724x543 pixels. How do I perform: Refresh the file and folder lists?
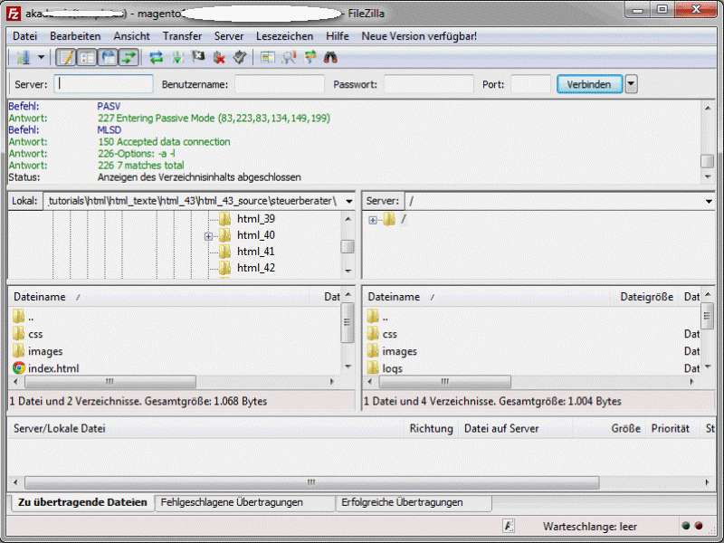(156, 58)
